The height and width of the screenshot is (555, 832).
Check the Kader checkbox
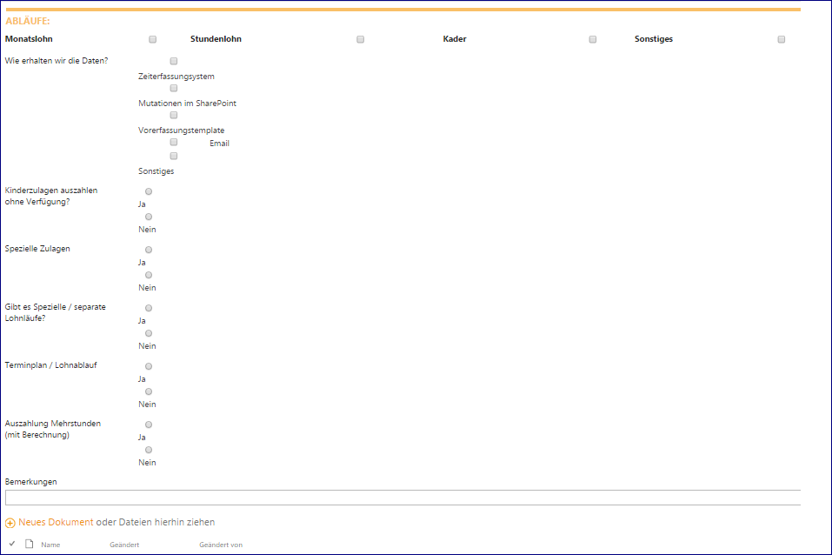coord(593,39)
